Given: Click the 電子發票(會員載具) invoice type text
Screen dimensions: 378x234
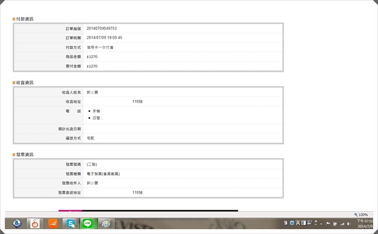Looking at the screenshot, I should click(103, 174).
